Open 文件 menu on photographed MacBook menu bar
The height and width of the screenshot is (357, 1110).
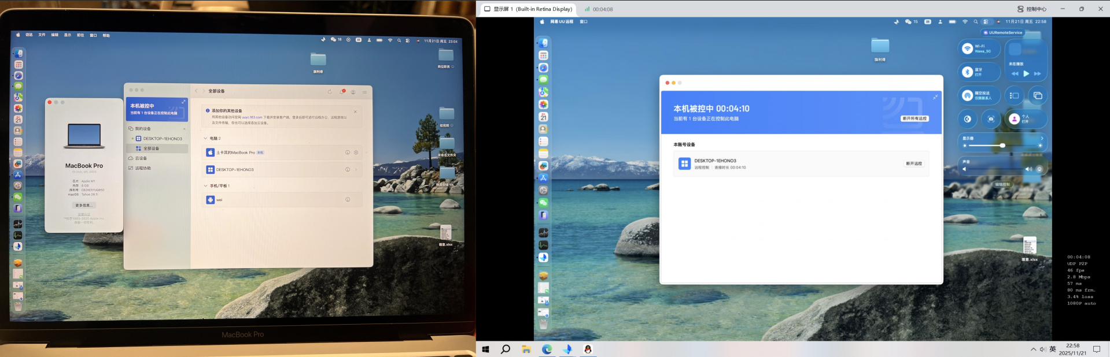(x=42, y=35)
